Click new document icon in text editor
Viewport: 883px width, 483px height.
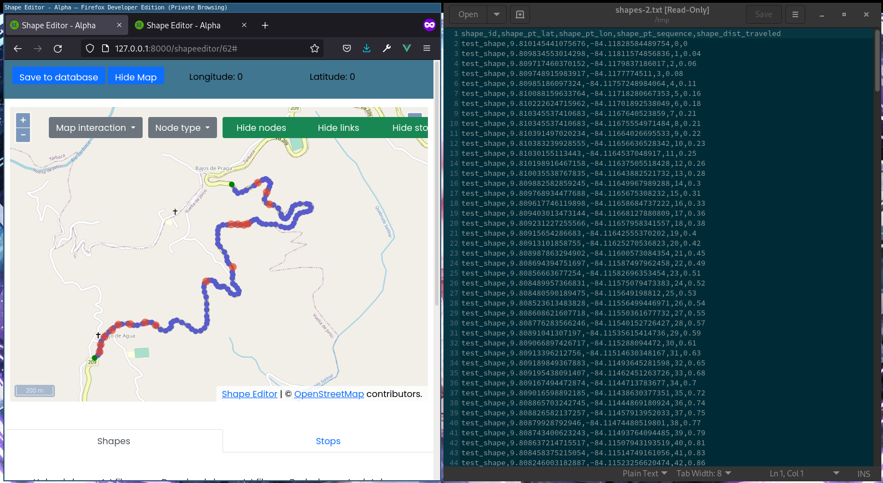pyautogui.click(x=520, y=14)
